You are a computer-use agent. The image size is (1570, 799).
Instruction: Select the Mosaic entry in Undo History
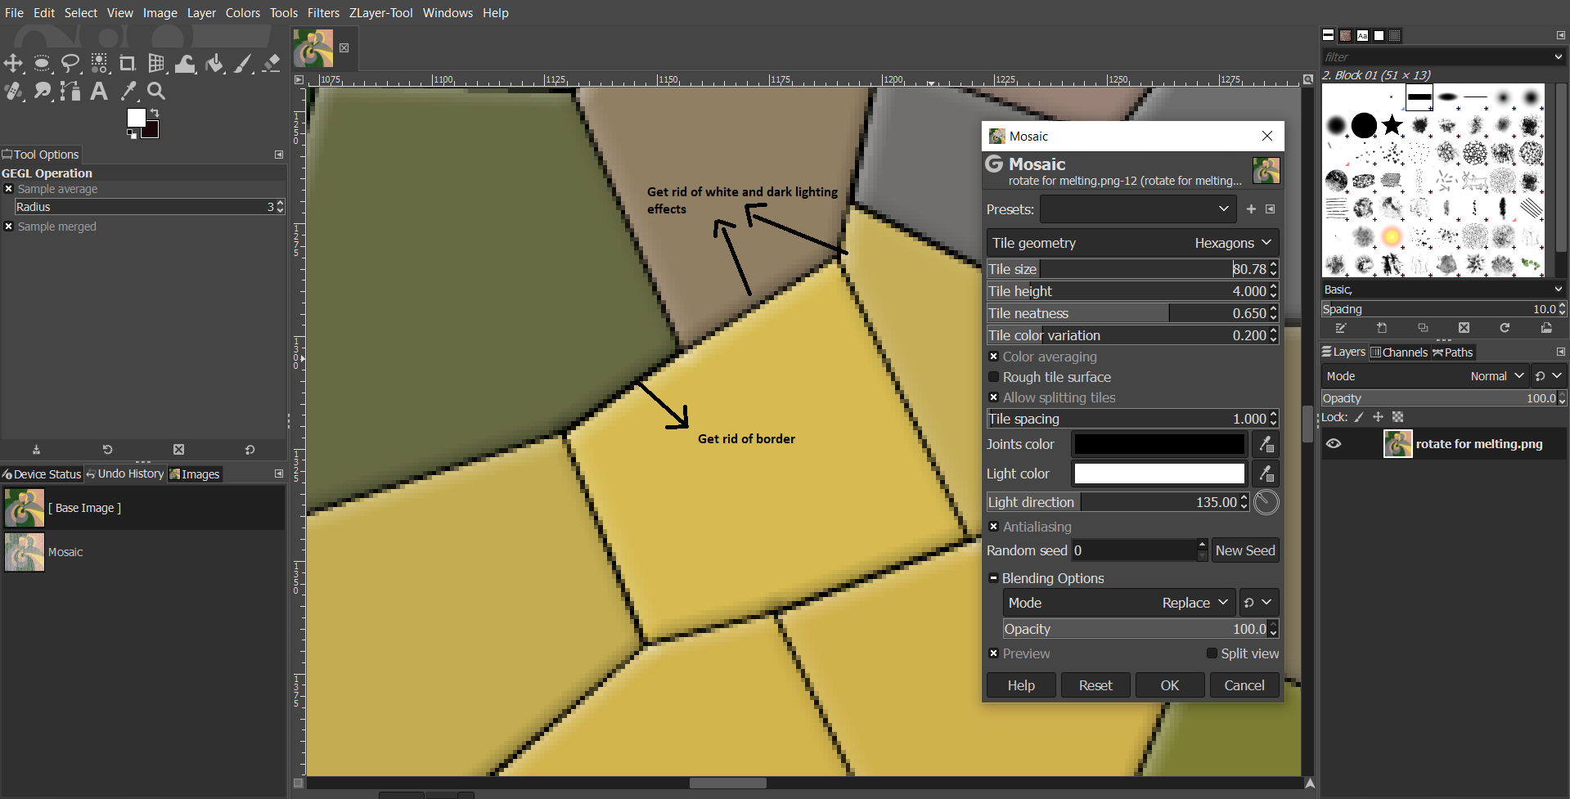point(143,552)
